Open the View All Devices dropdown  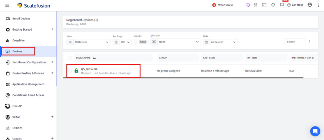click(x=92, y=42)
